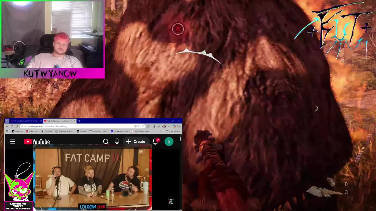Start YouTube voice search with microphone
Viewport: 376px width, 211px height.
tap(117, 142)
